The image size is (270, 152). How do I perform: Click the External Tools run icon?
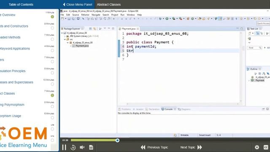coord(180,19)
